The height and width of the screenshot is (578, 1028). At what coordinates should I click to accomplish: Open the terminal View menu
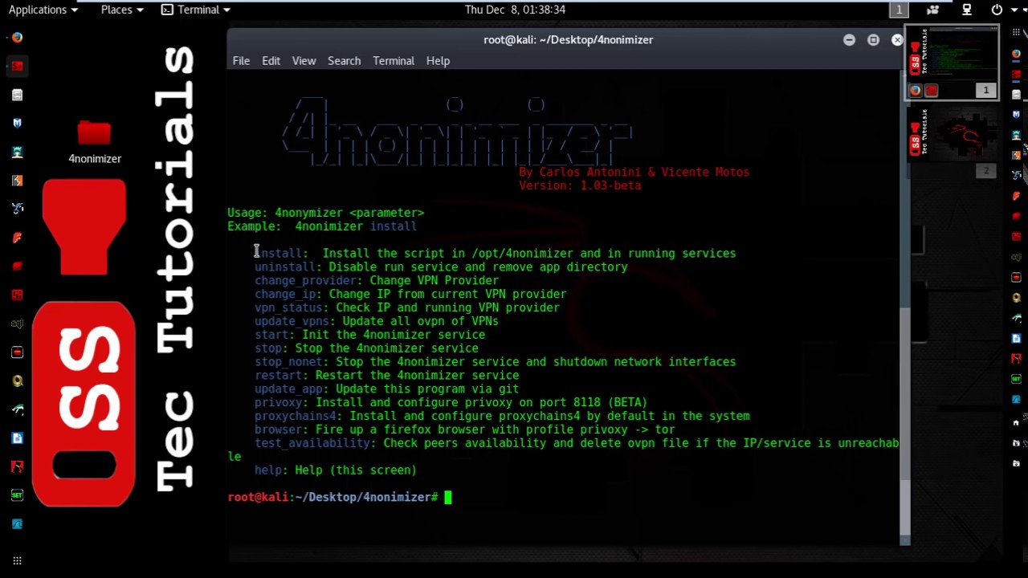(304, 60)
